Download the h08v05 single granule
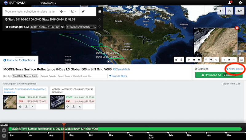Viewport: 246px width, 140px height. (x=26, y=107)
